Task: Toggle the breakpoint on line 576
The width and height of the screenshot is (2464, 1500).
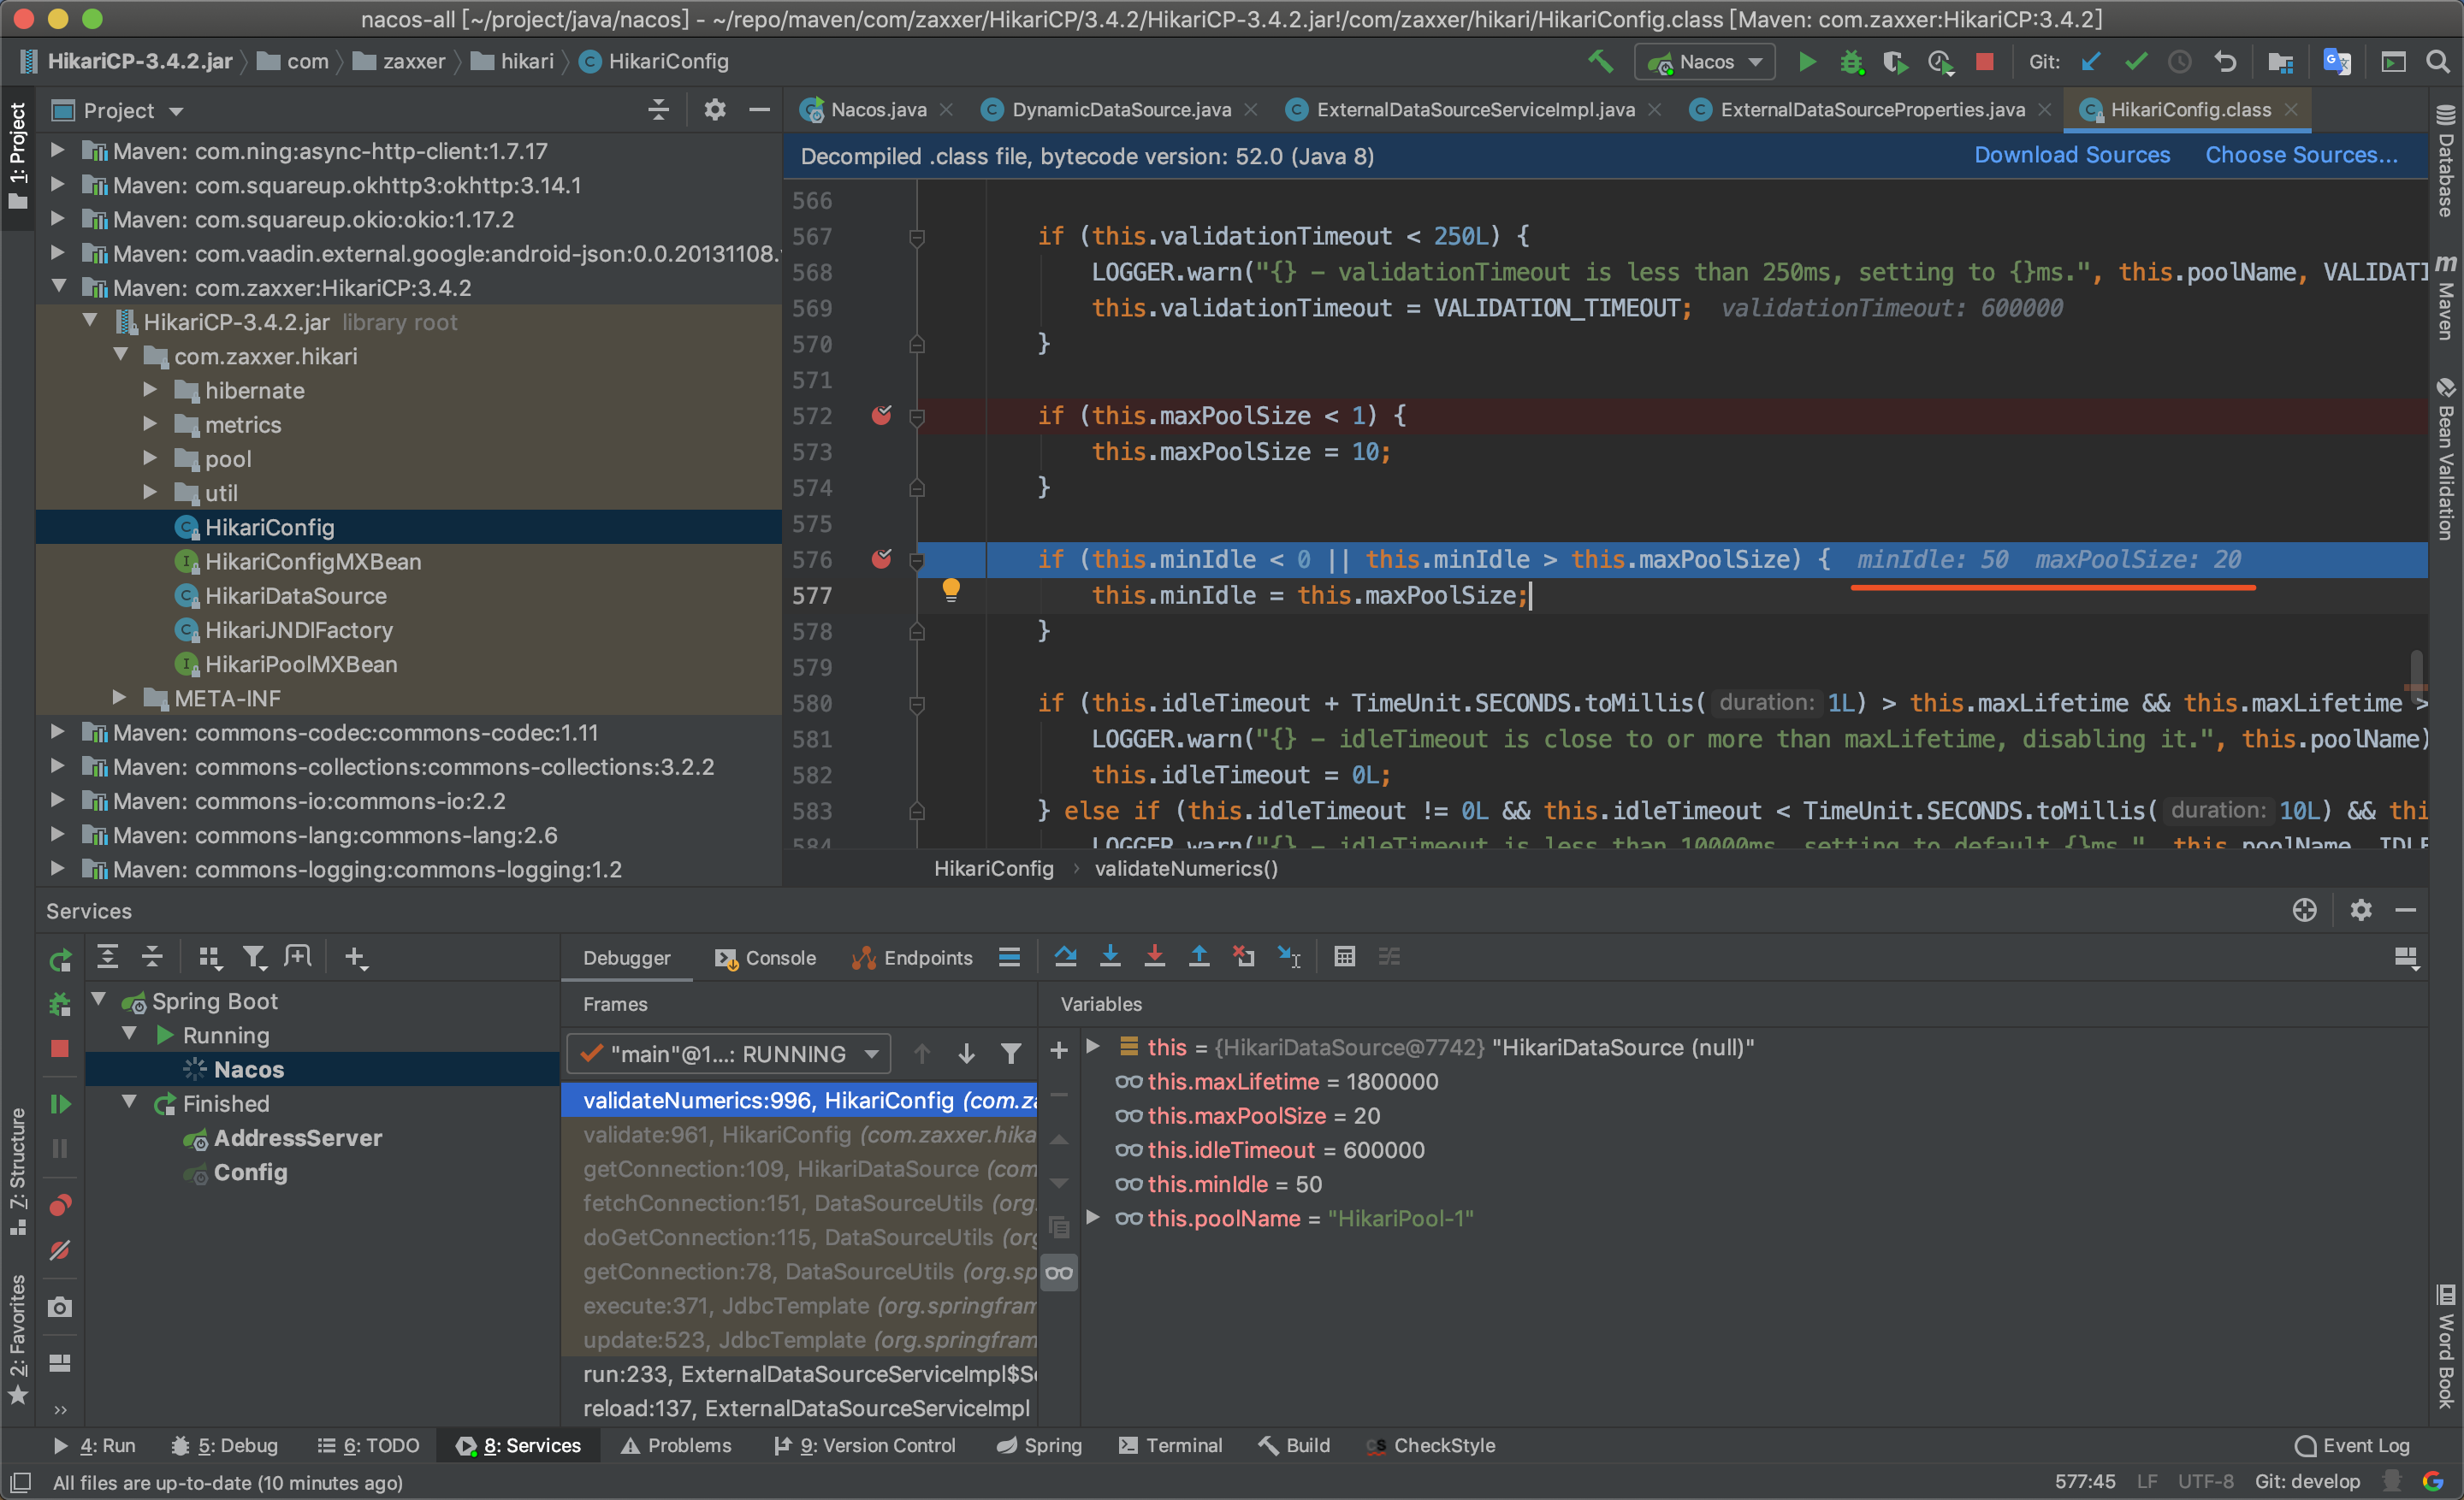Action: point(881,559)
